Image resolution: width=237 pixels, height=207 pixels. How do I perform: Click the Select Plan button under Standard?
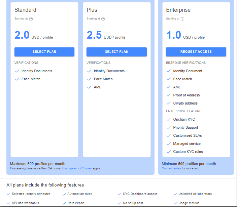coord(44,52)
